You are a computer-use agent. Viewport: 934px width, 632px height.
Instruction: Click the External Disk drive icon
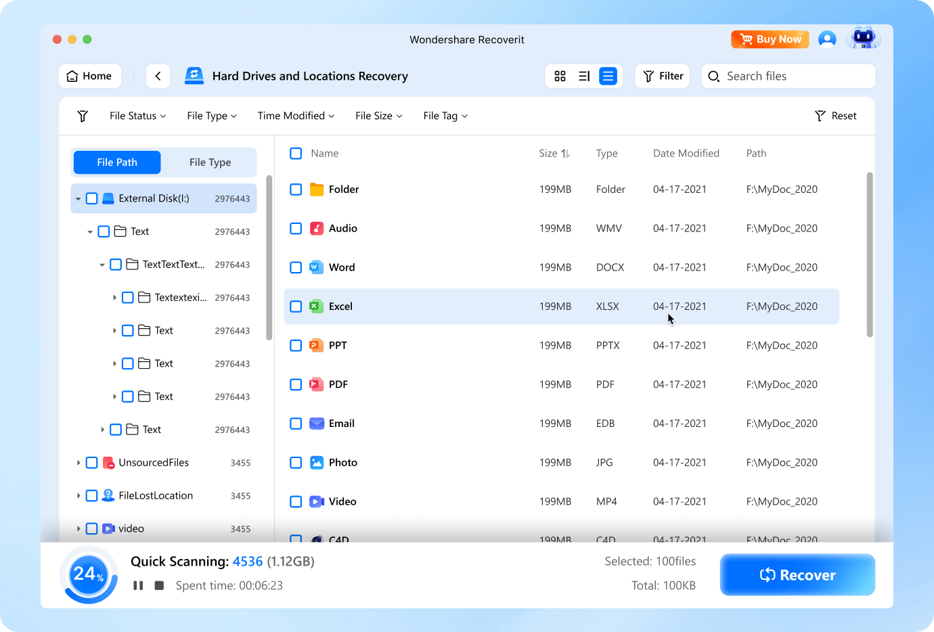pos(108,198)
